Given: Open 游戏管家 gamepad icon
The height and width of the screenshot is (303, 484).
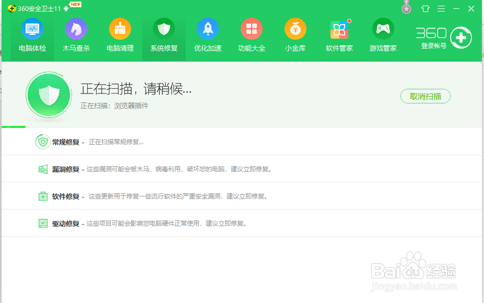Looking at the screenshot, I should (383, 29).
